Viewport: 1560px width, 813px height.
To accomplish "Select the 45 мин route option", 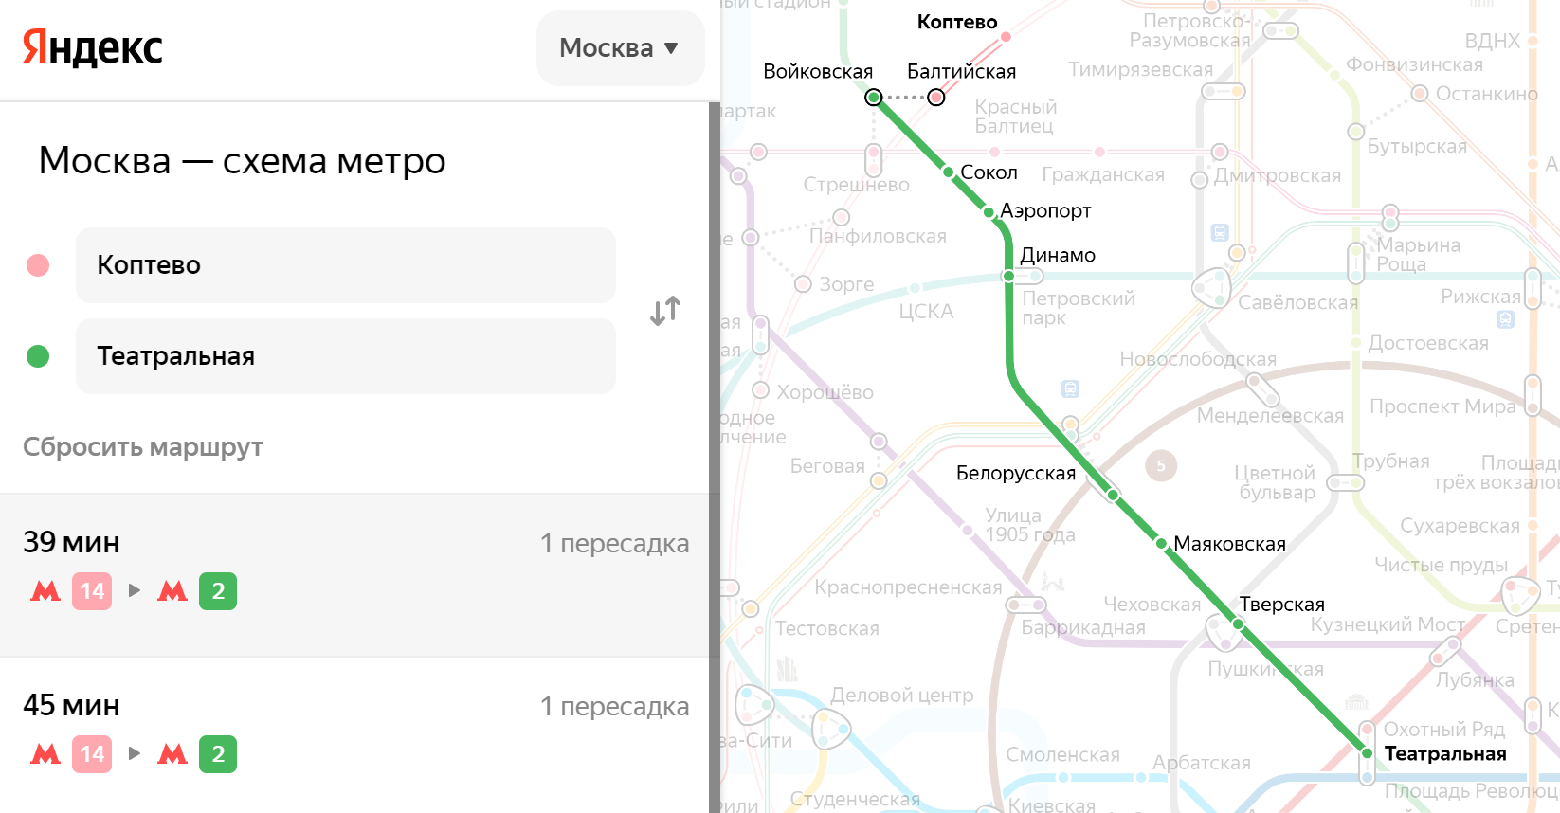I will 354,736.
